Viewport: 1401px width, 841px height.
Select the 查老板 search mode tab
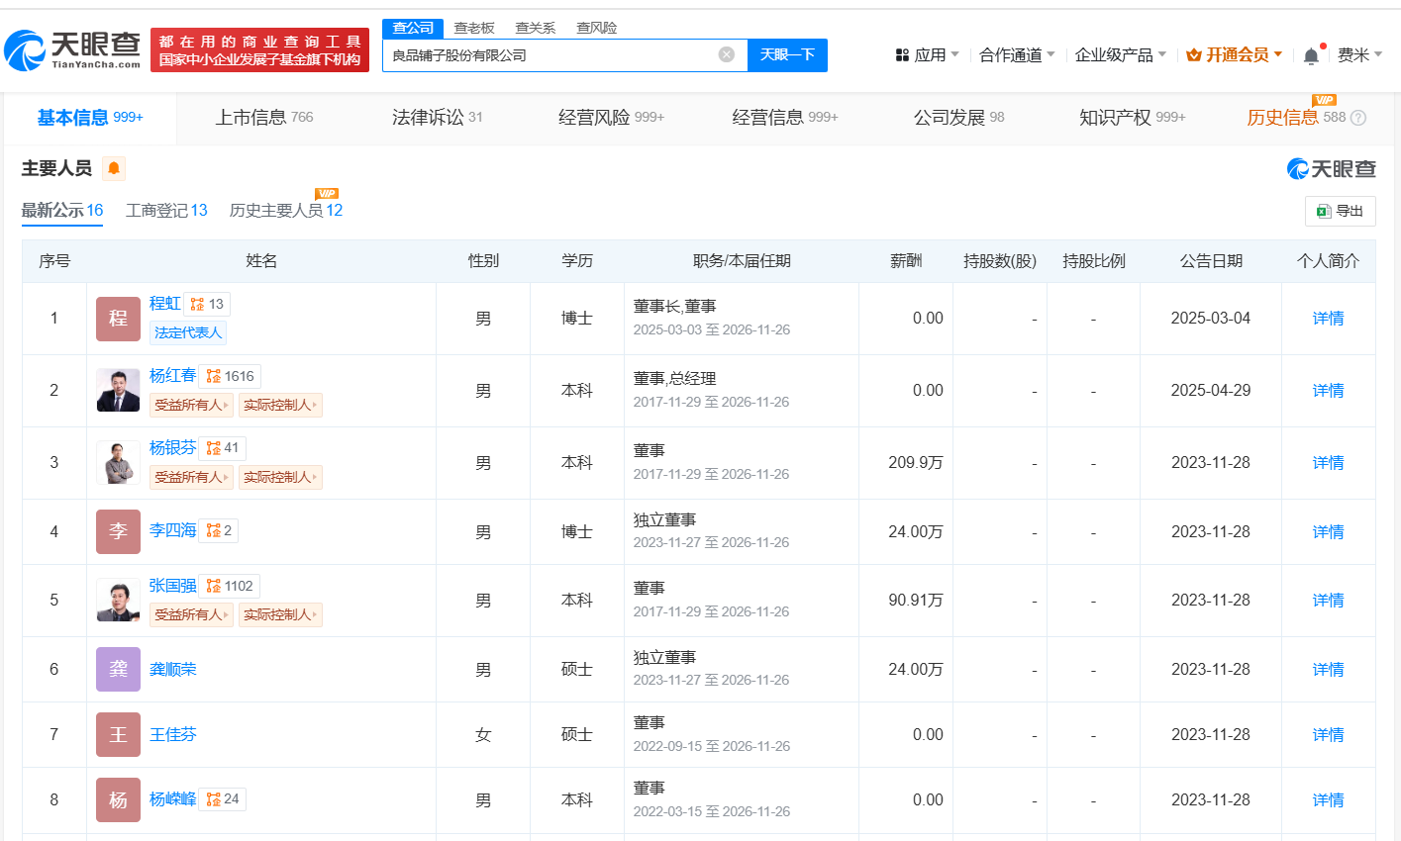473,28
